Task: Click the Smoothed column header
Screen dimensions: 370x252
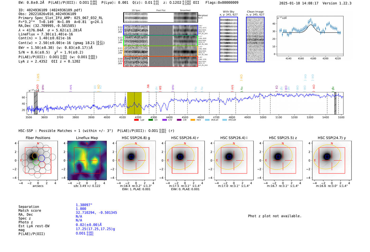Action: [185, 11]
